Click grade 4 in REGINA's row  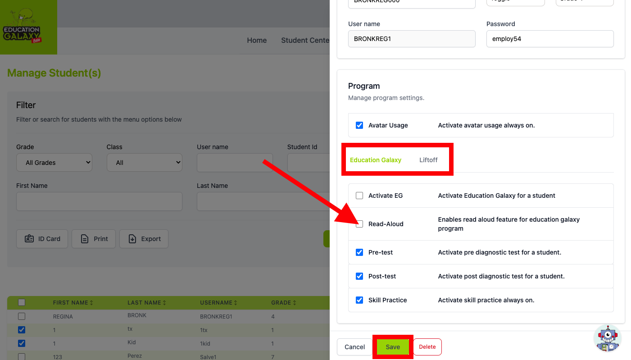(x=273, y=317)
